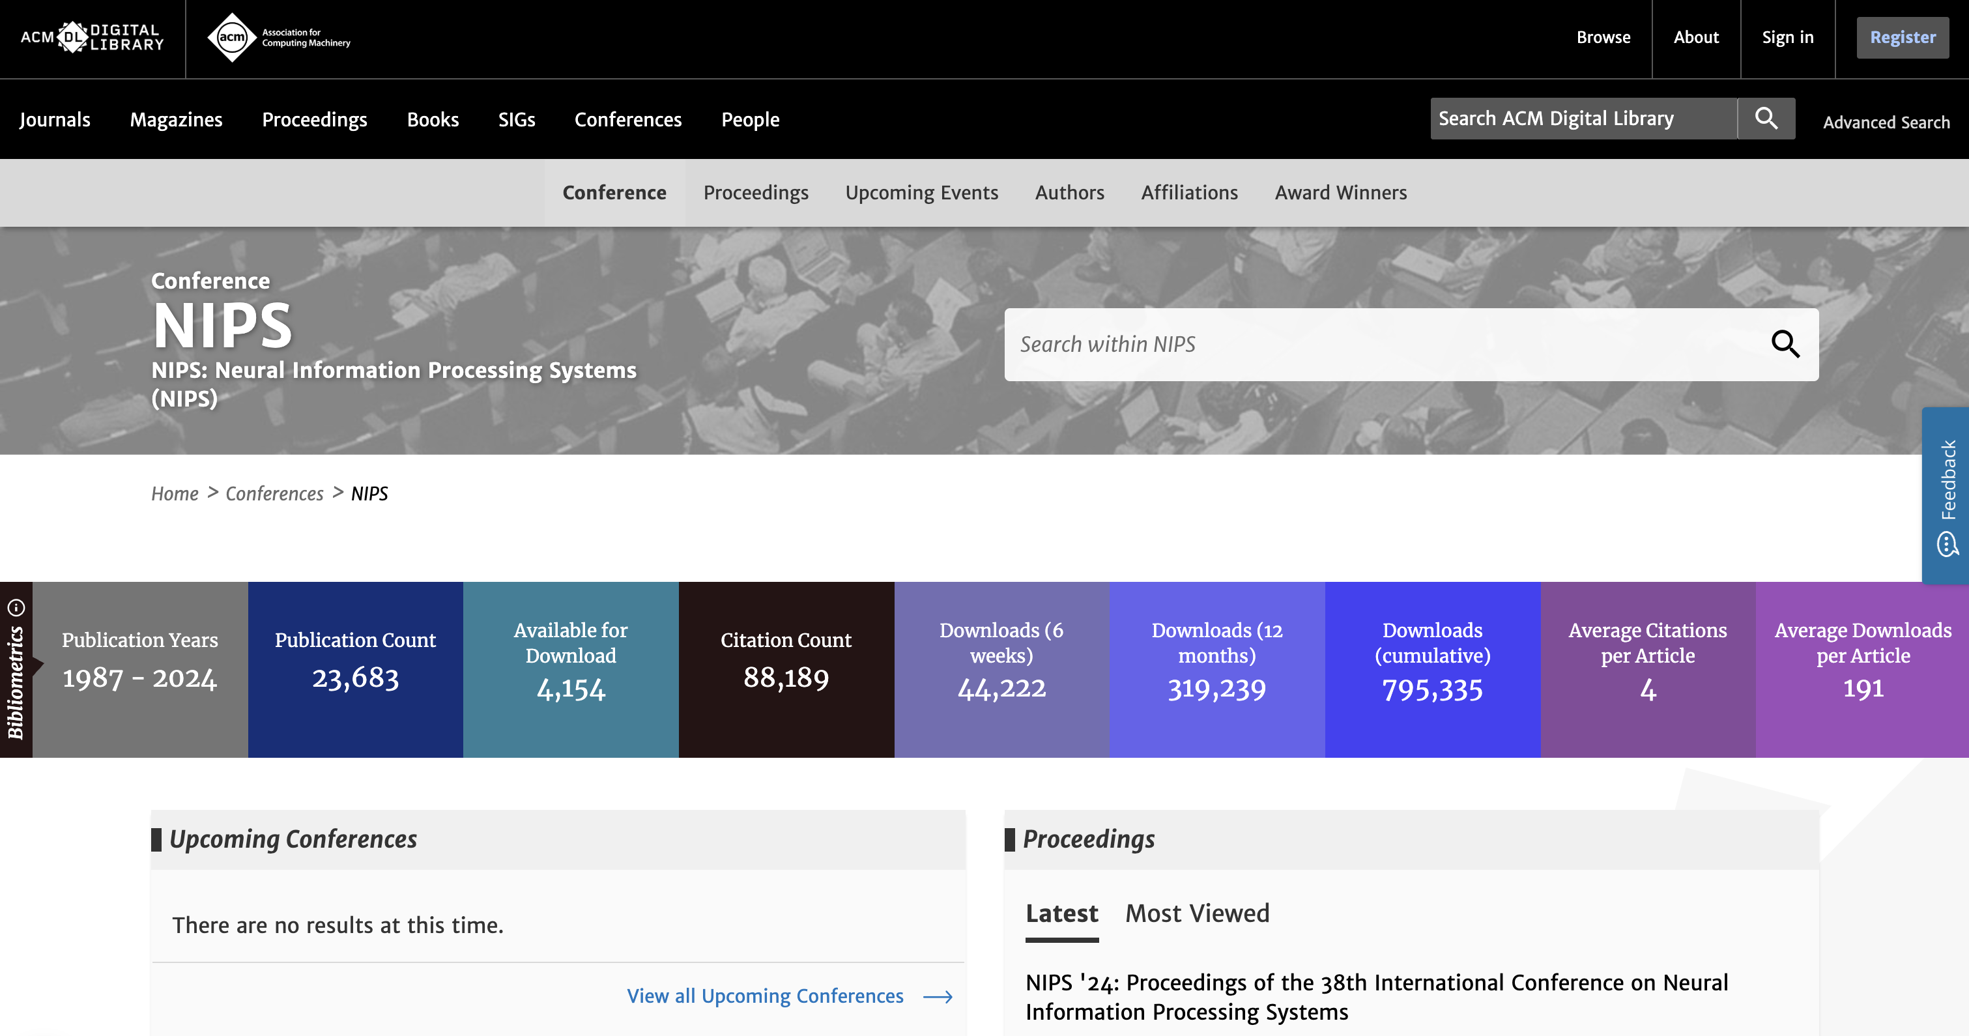The height and width of the screenshot is (1036, 1969).
Task: Click the Sign in link
Action: coord(1787,36)
